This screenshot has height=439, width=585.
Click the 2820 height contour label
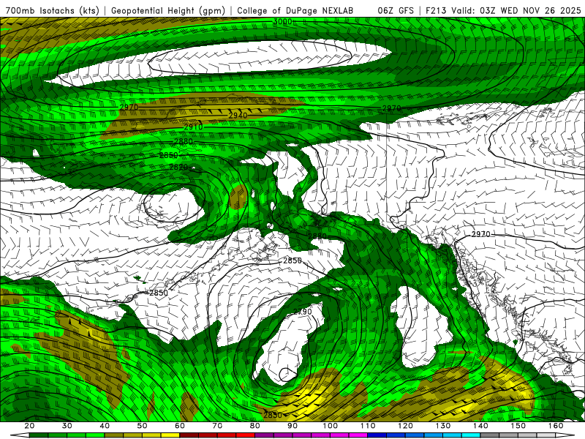178,167
